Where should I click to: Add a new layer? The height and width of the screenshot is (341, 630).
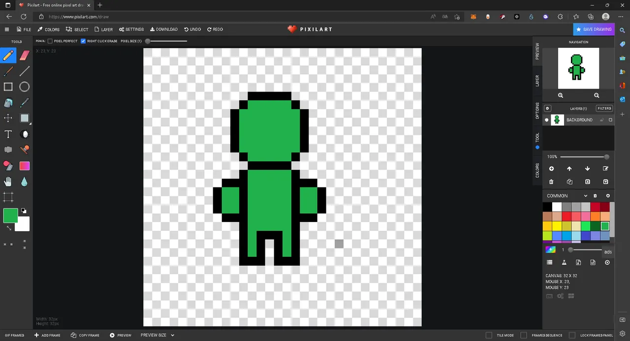[x=551, y=169]
